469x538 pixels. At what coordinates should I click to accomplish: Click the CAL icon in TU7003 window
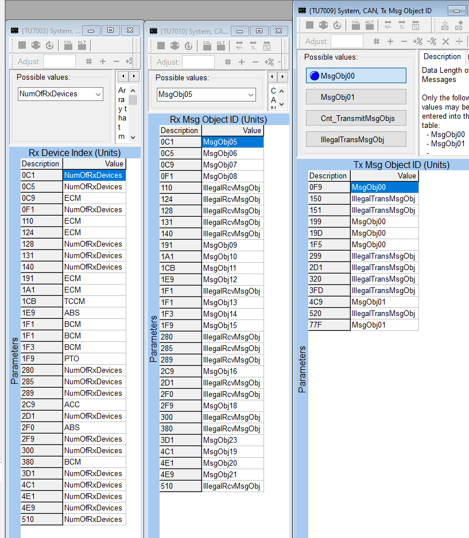click(x=68, y=45)
